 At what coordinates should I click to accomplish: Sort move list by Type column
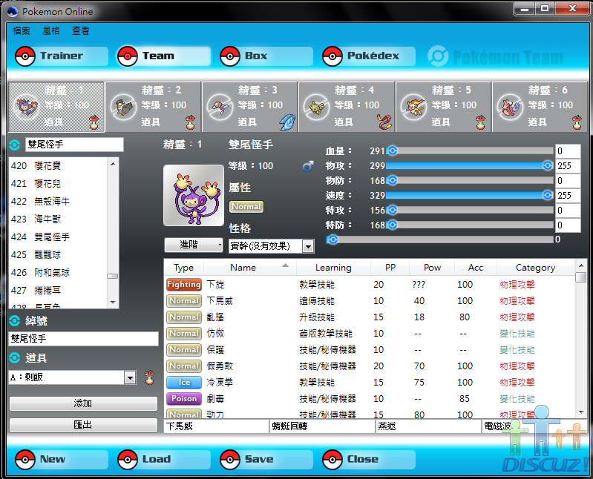click(184, 268)
